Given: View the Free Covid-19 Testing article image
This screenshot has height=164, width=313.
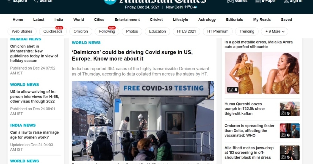Looking at the screenshot, I should (x=143, y=121).
